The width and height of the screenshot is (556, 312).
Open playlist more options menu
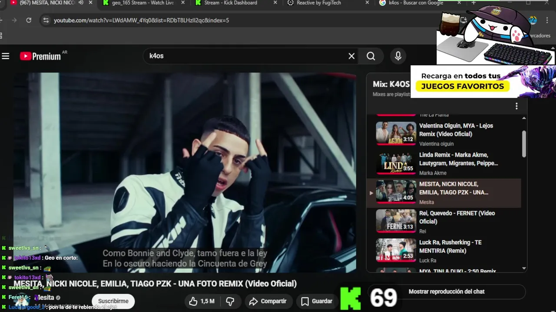(516, 106)
